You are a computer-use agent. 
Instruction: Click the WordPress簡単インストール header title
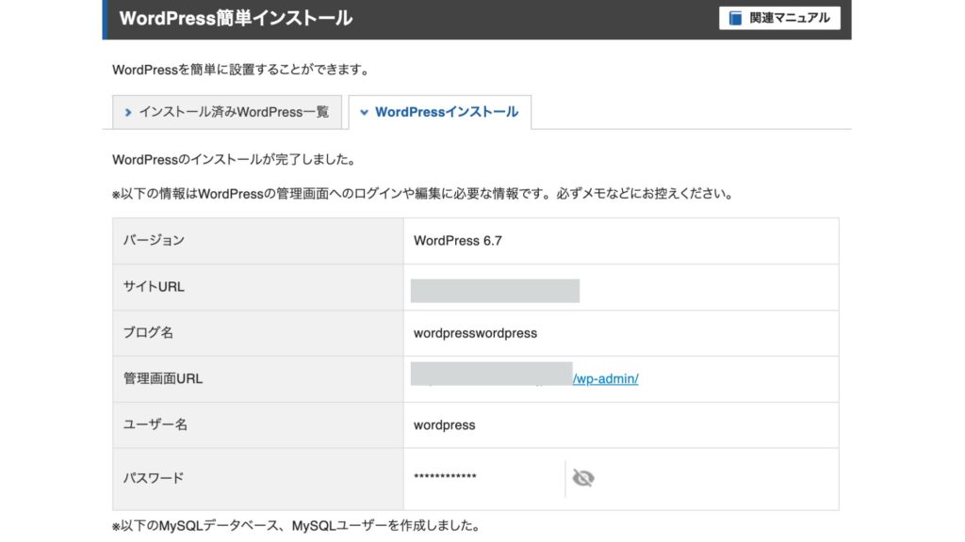pyautogui.click(x=236, y=18)
